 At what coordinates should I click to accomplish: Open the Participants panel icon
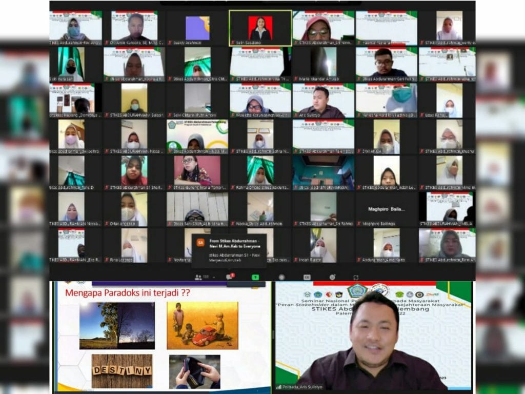[x=198, y=277]
